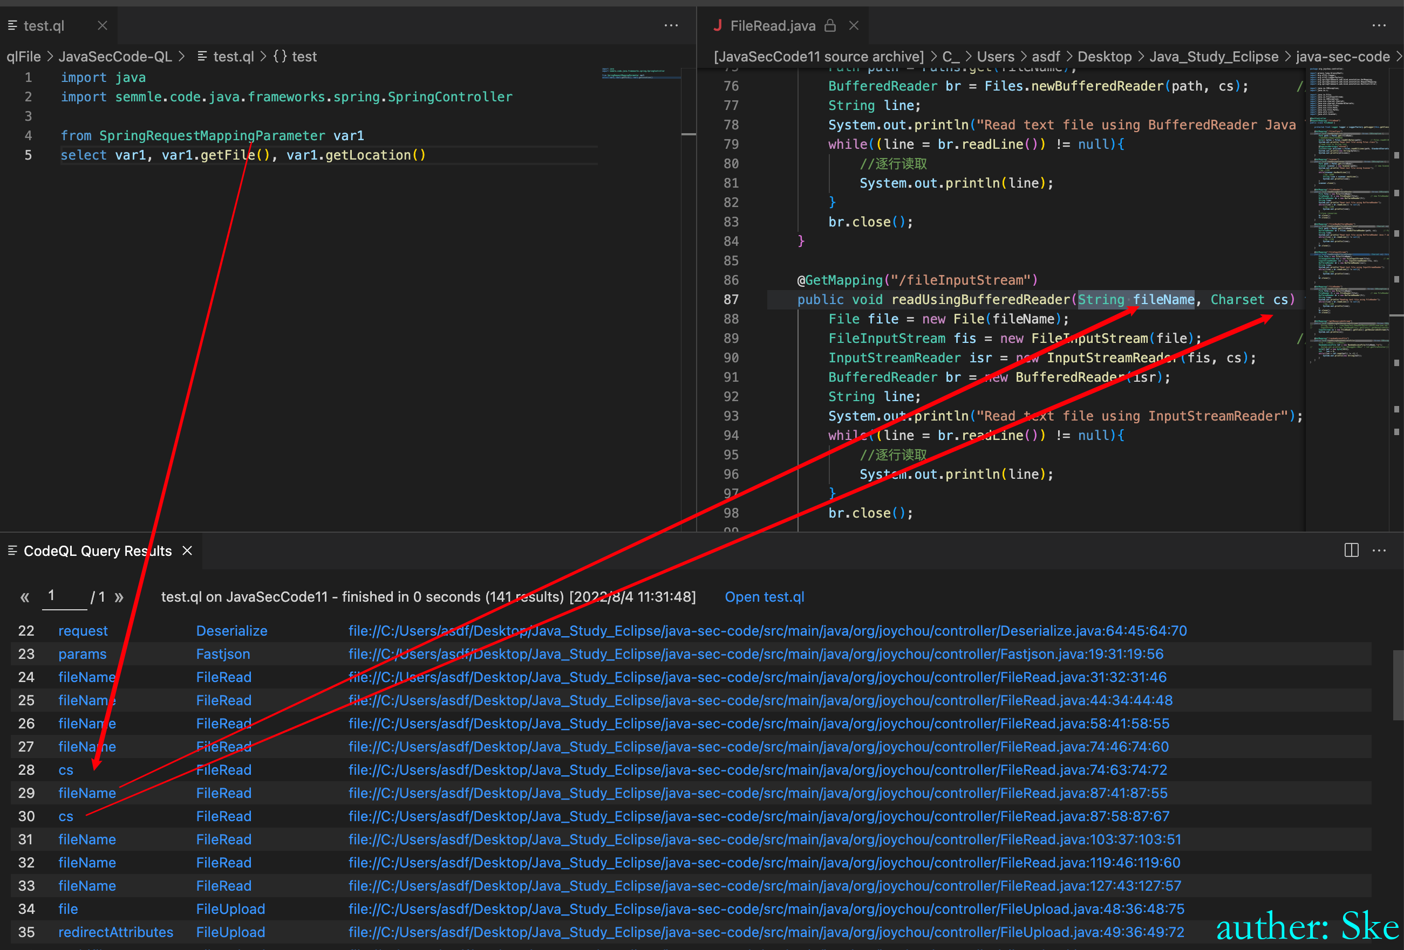Click 'cs' result in row 30

[66, 816]
